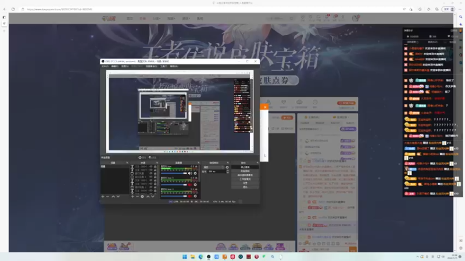The width and height of the screenshot is (465, 261).
Task: Unmute the second mixer track (red speaker)
Action: tap(190, 184)
